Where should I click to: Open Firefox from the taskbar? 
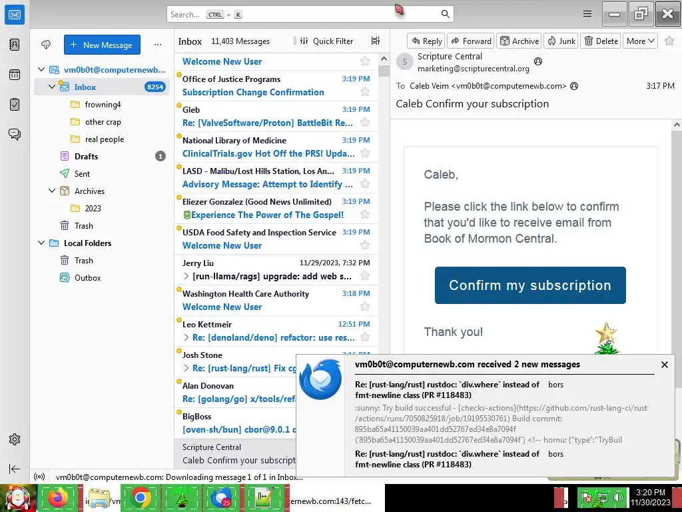point(59,497)
